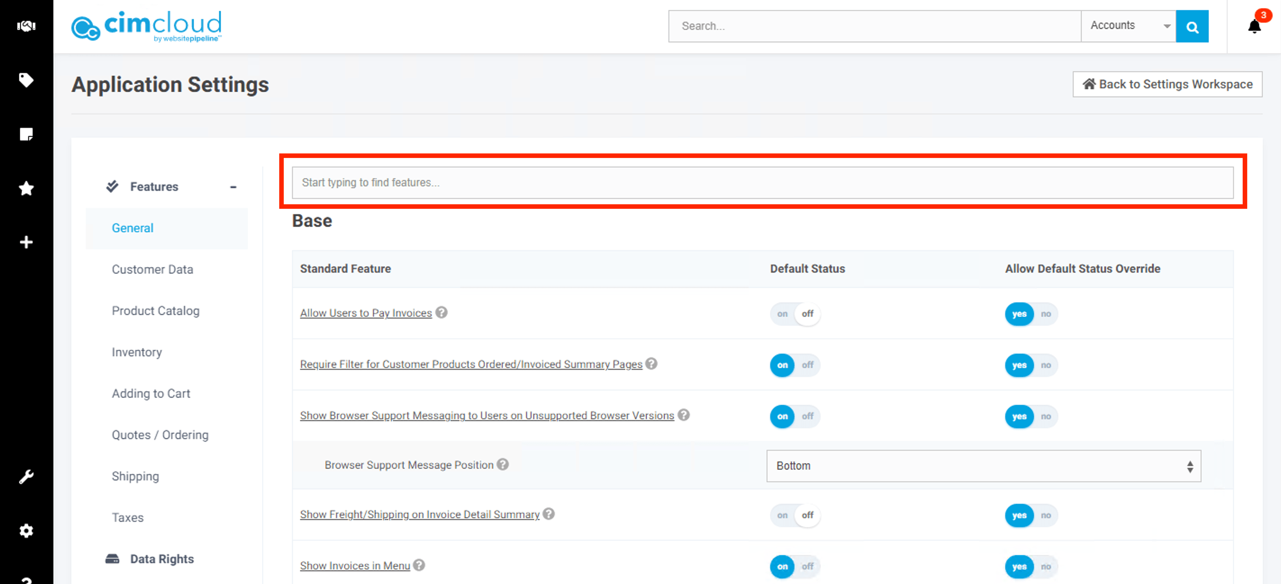Open Browser Support Message Position dropdown
Screen dimensions: 1281x584
983,466
